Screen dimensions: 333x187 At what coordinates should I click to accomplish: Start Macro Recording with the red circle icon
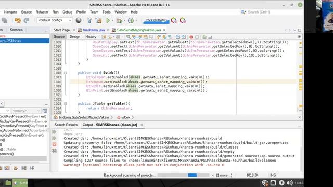[191, 37]
